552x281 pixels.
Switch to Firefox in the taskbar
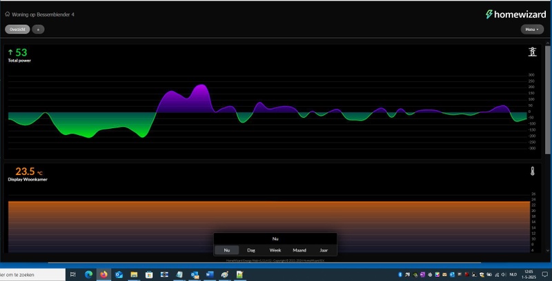tap(103, 274)
